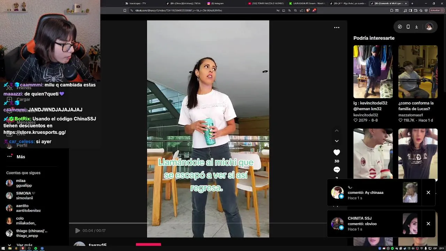
Task: Click the taskbar clock showing 23:11
Action: point(442,249)
